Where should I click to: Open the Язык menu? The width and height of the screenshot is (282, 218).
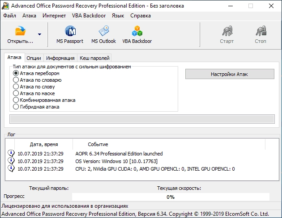tap(118, 16)
